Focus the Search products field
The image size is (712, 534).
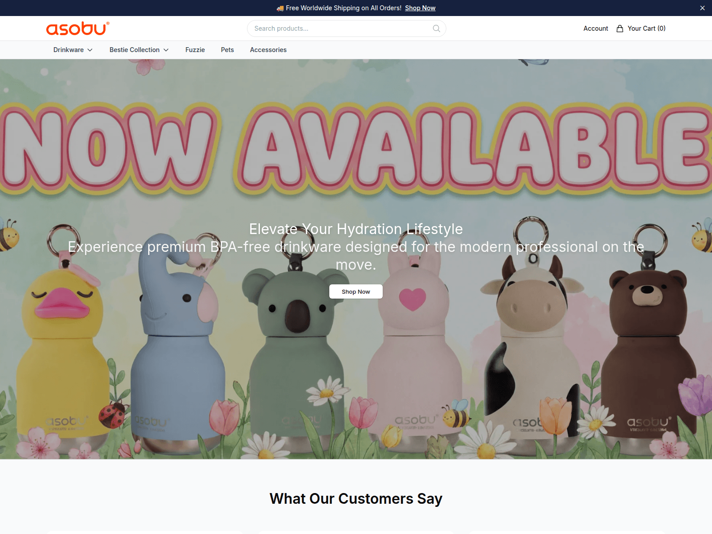tap(346, 28)
